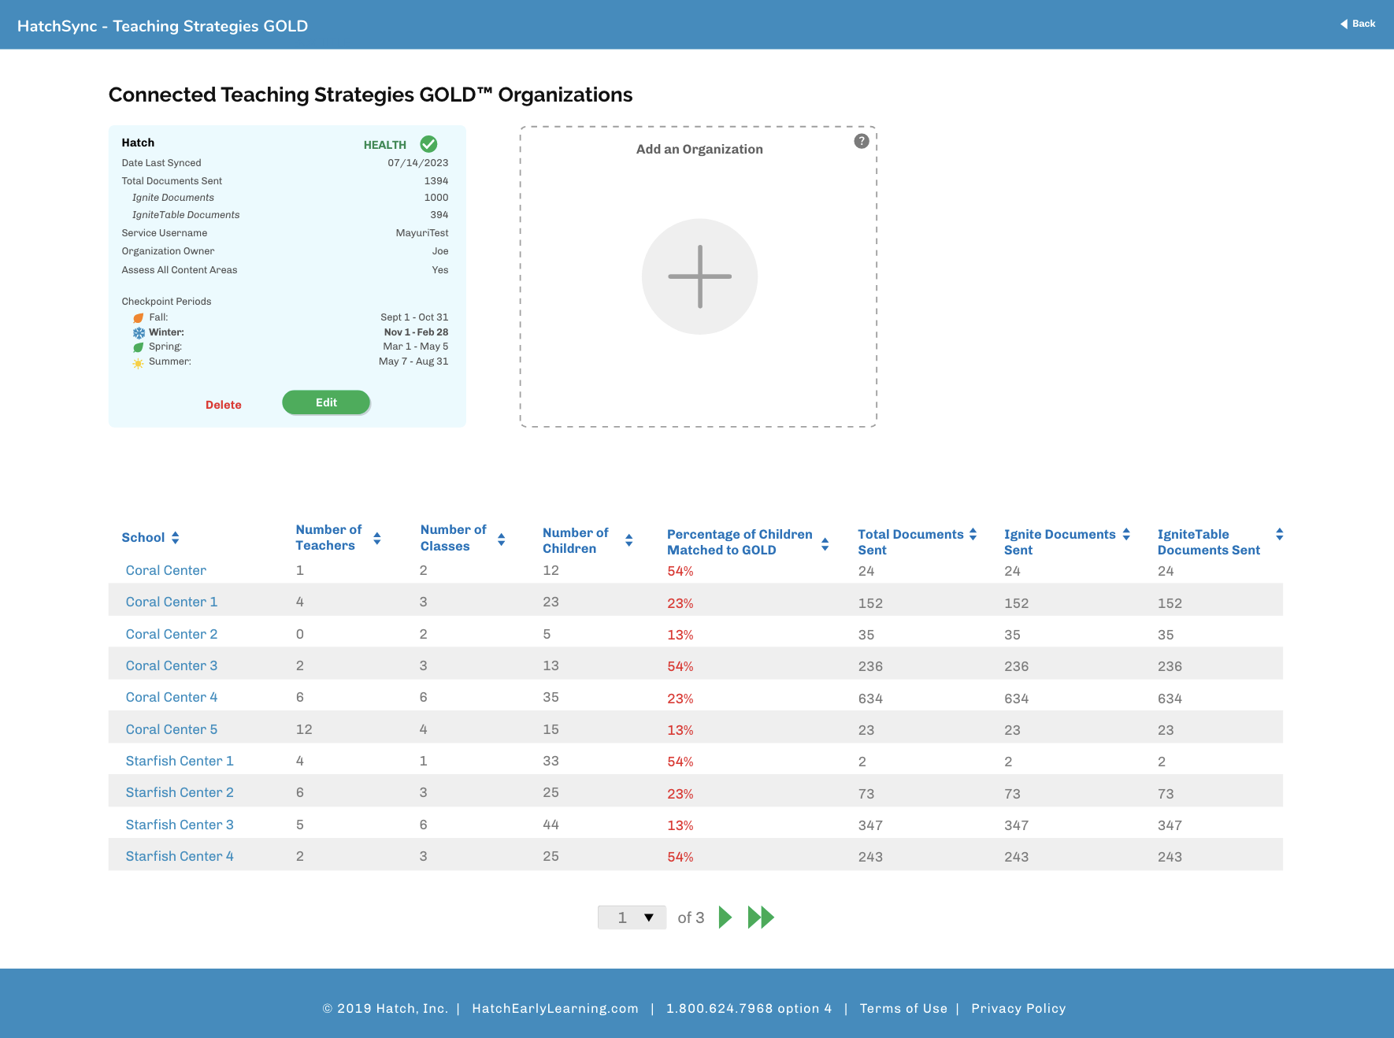
Task: Open the Coral Center 3 link
Action: (172, 665)
